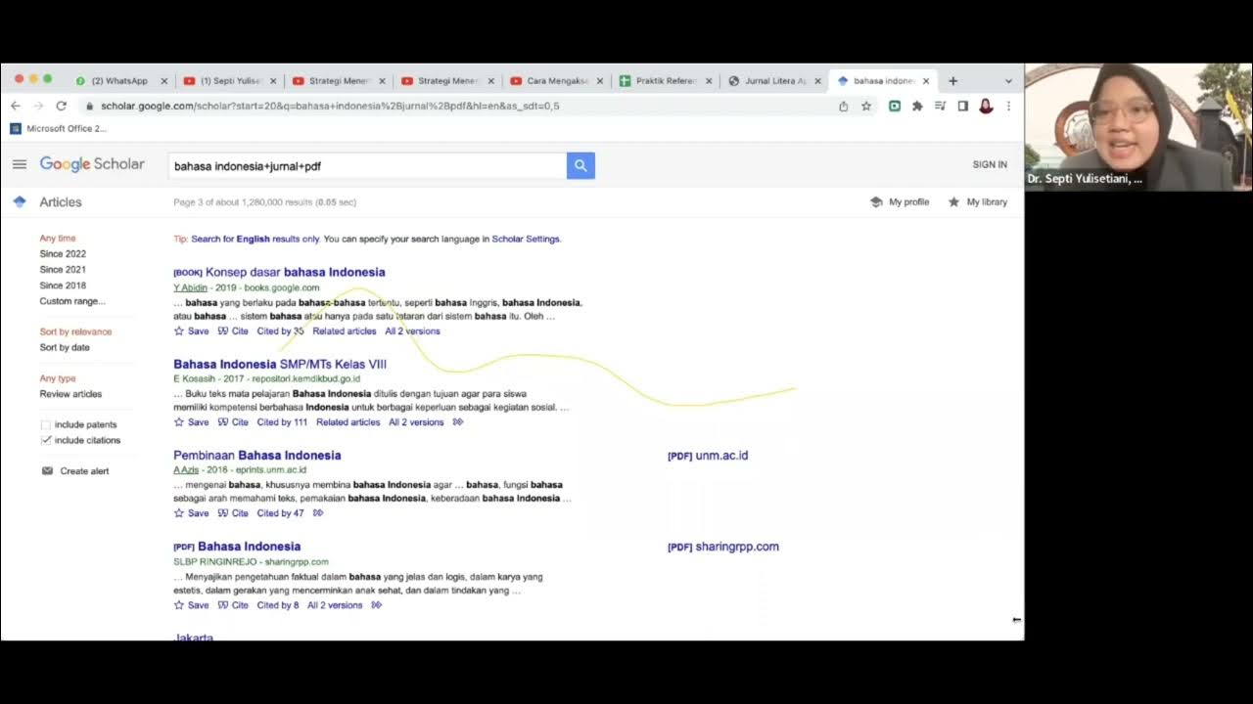Open the Chrome extensions puzzle icon
The image size is (1253, 704).
point(917,106)
